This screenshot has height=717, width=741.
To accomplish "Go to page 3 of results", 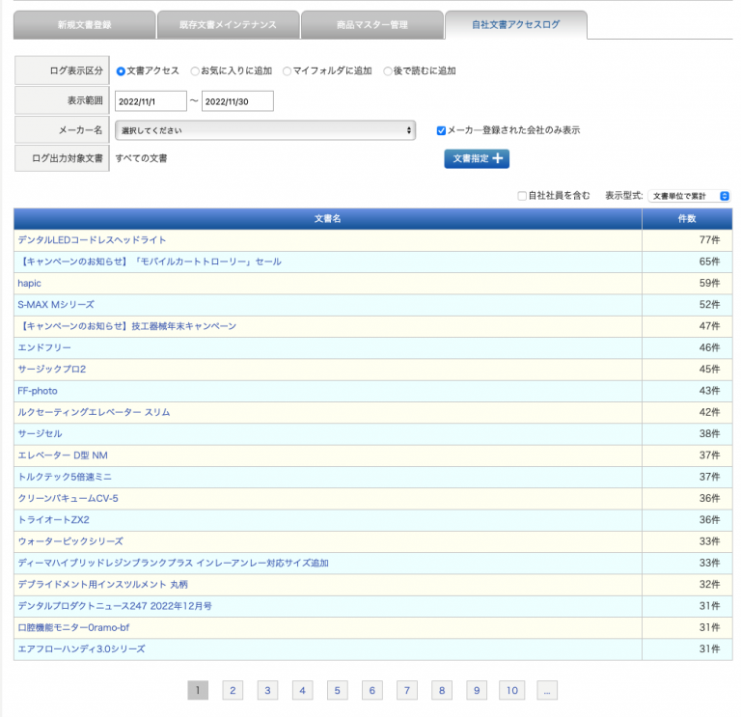I will coord(267,690).
